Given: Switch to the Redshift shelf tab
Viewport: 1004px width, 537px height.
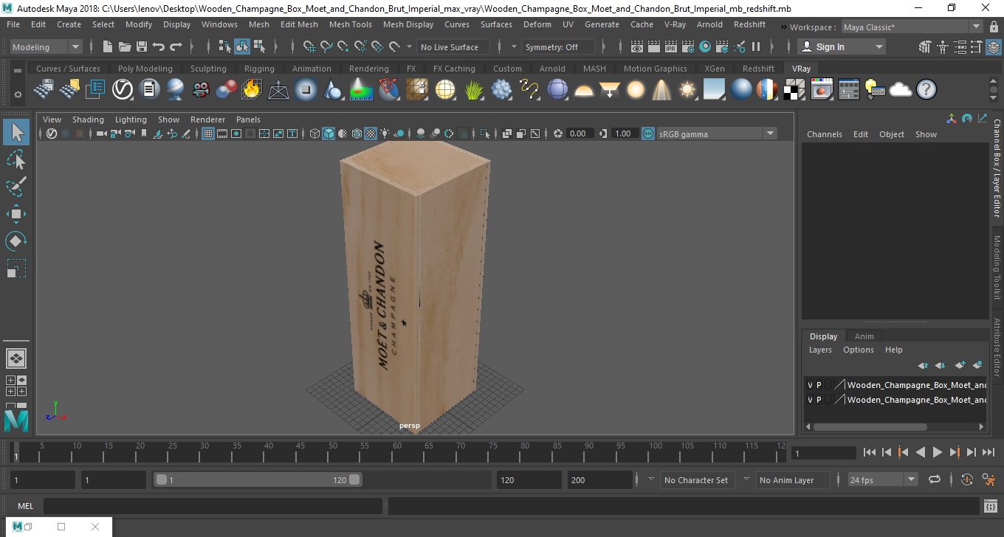Looking at the screenshot, I should [x=758, y=69].
